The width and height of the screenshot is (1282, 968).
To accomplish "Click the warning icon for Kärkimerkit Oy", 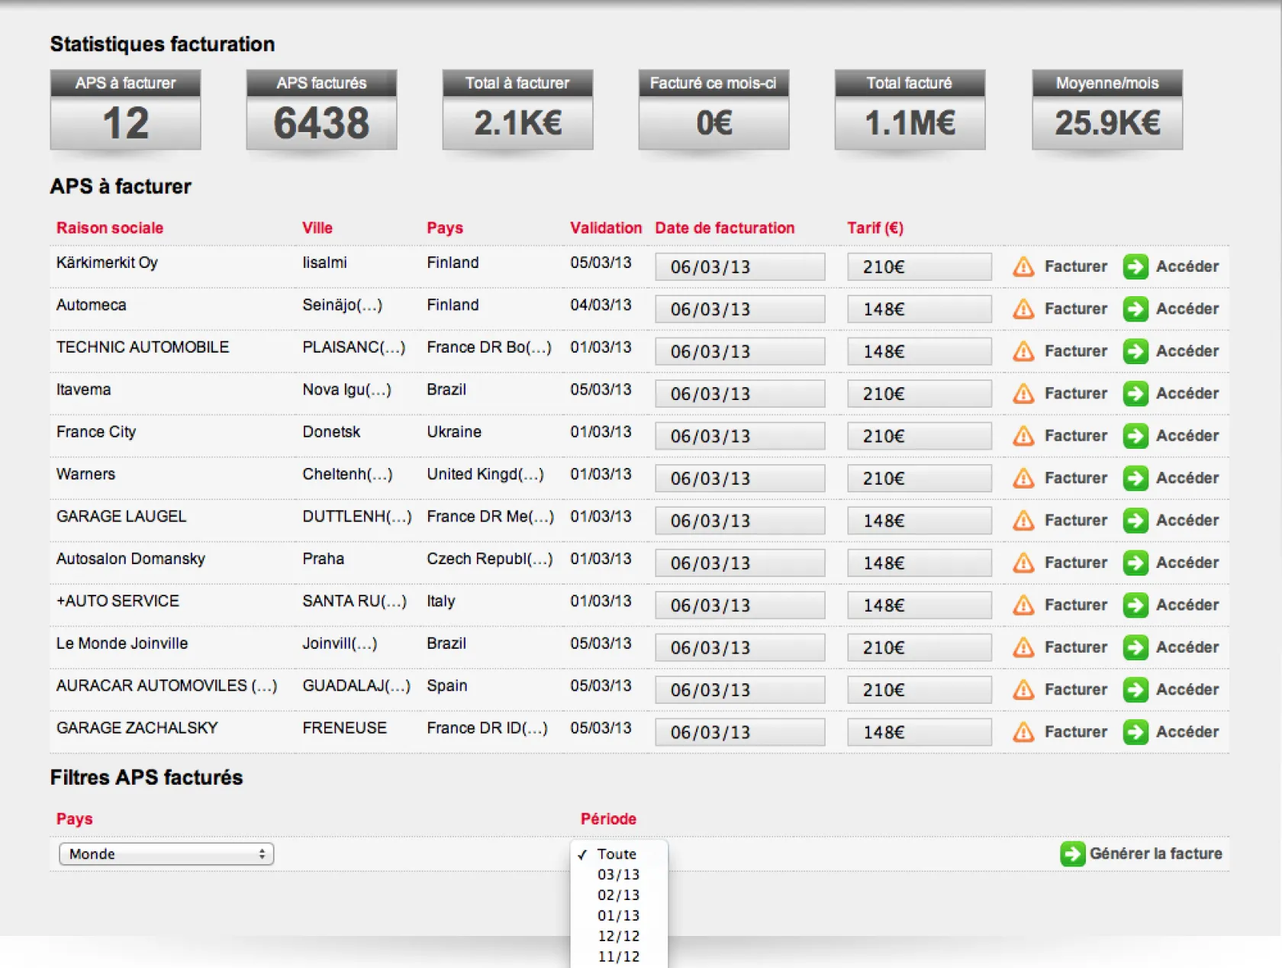I will coord(1023,267).
